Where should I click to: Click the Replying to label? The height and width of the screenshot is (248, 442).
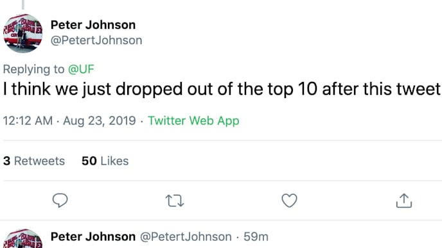click(34, 69)
